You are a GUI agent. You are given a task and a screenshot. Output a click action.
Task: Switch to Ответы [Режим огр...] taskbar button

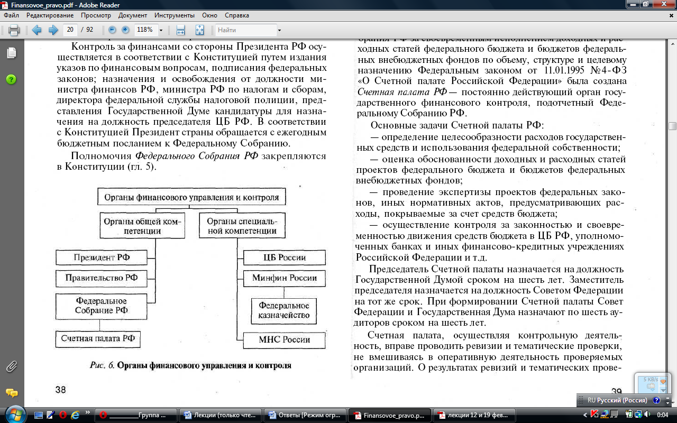(x=305, y=415)
